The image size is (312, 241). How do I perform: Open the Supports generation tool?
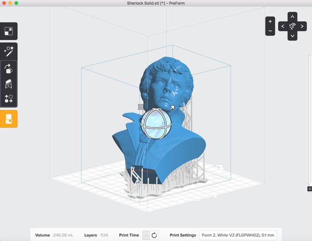(8, 84)
